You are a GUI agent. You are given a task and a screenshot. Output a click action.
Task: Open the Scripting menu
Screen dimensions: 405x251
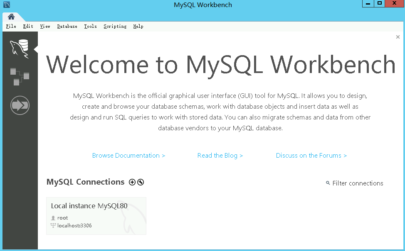point(115,26)
